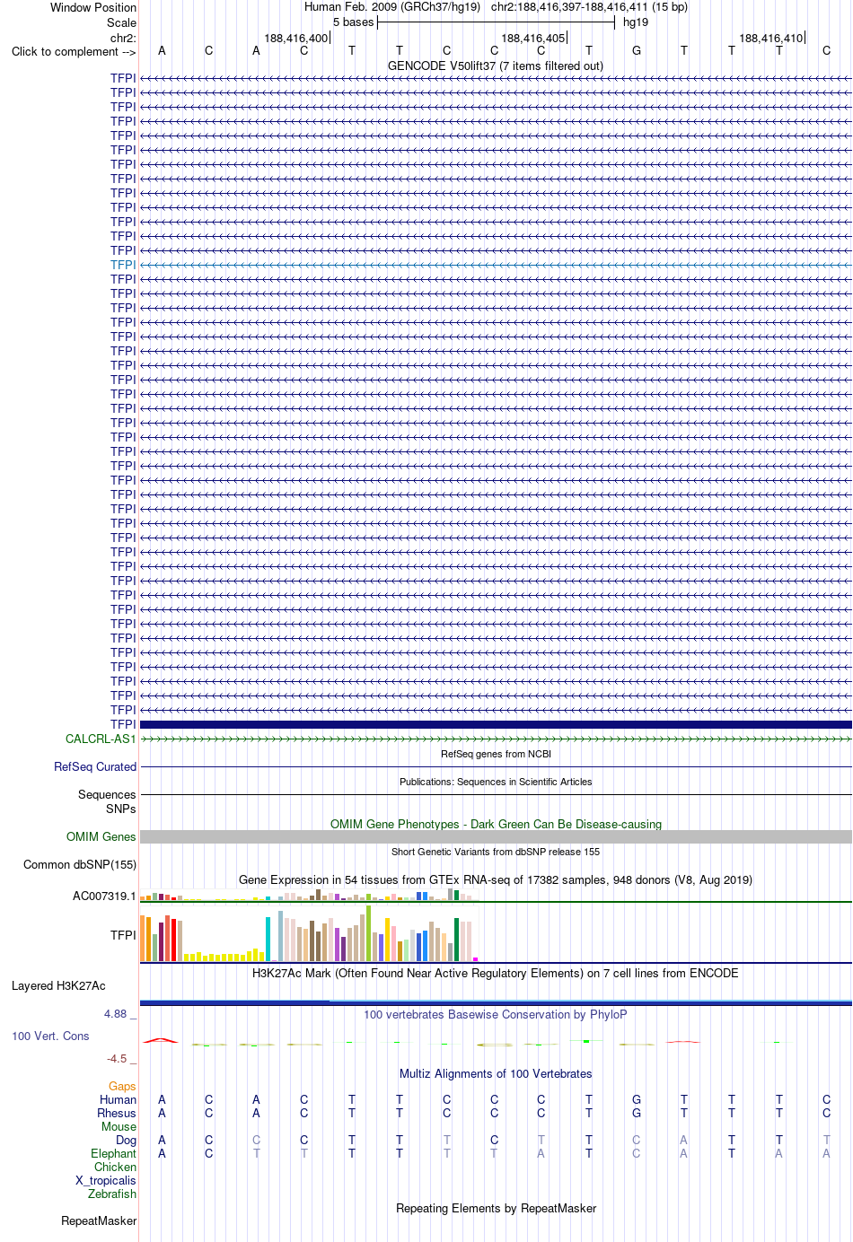Click the 'Elephant' alignment row label
This screenshot has width=853, height=1242.
[x=113, y=1153]
